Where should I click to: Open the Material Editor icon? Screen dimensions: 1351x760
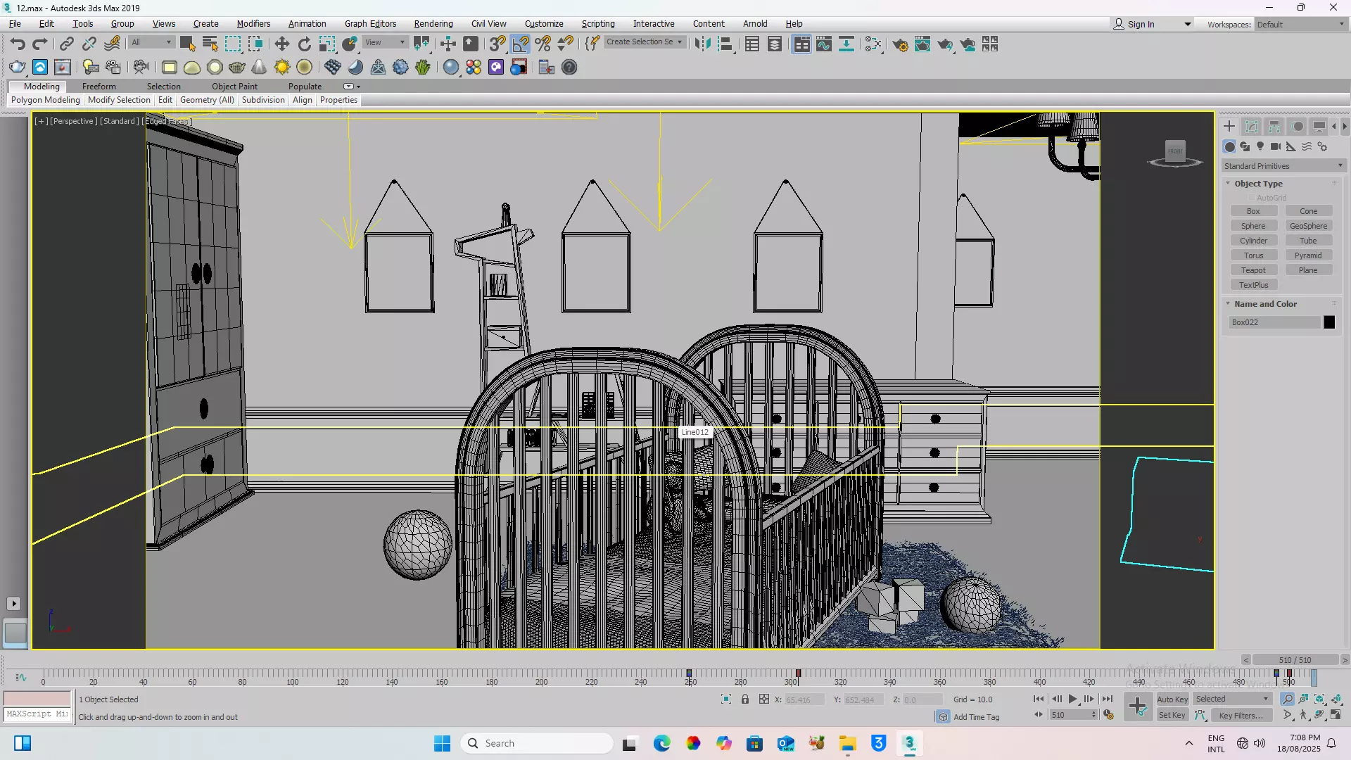(x=873, y=44)
